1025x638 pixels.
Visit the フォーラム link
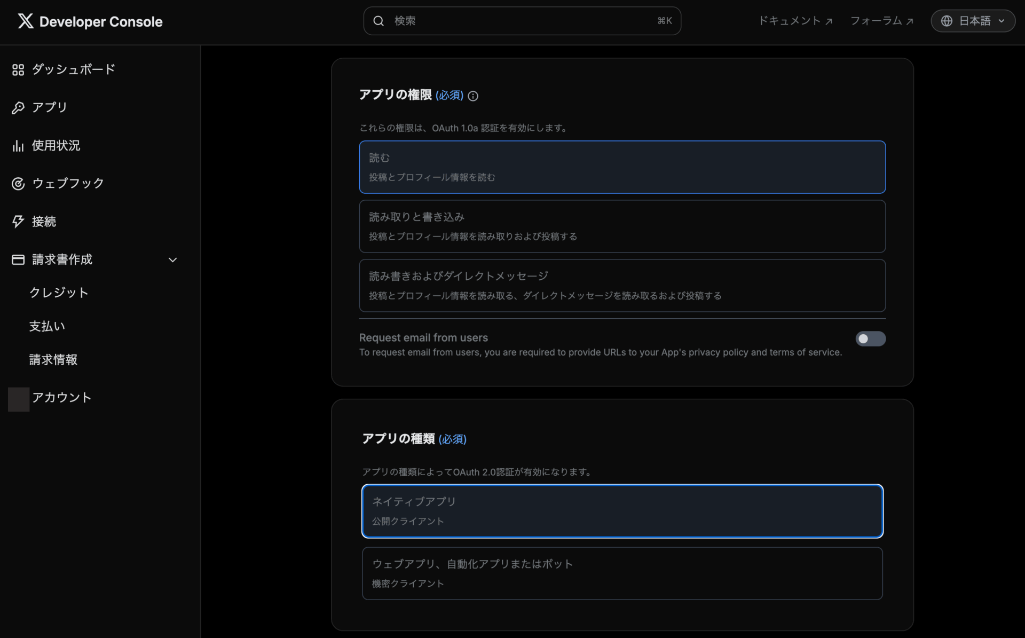pos(881,21)
